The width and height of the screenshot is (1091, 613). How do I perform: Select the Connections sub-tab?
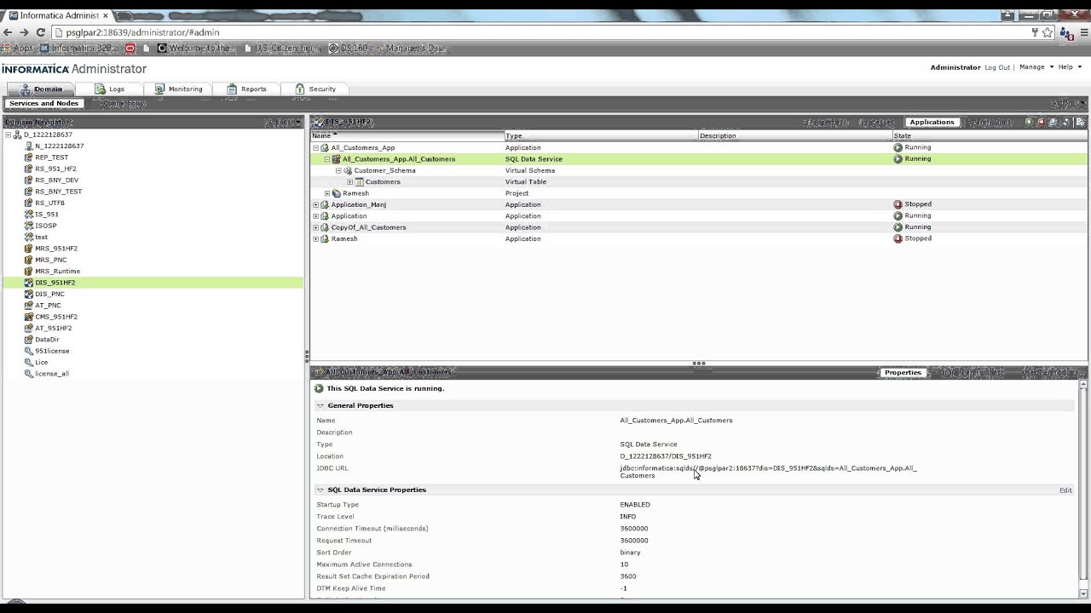pos(124,103)
